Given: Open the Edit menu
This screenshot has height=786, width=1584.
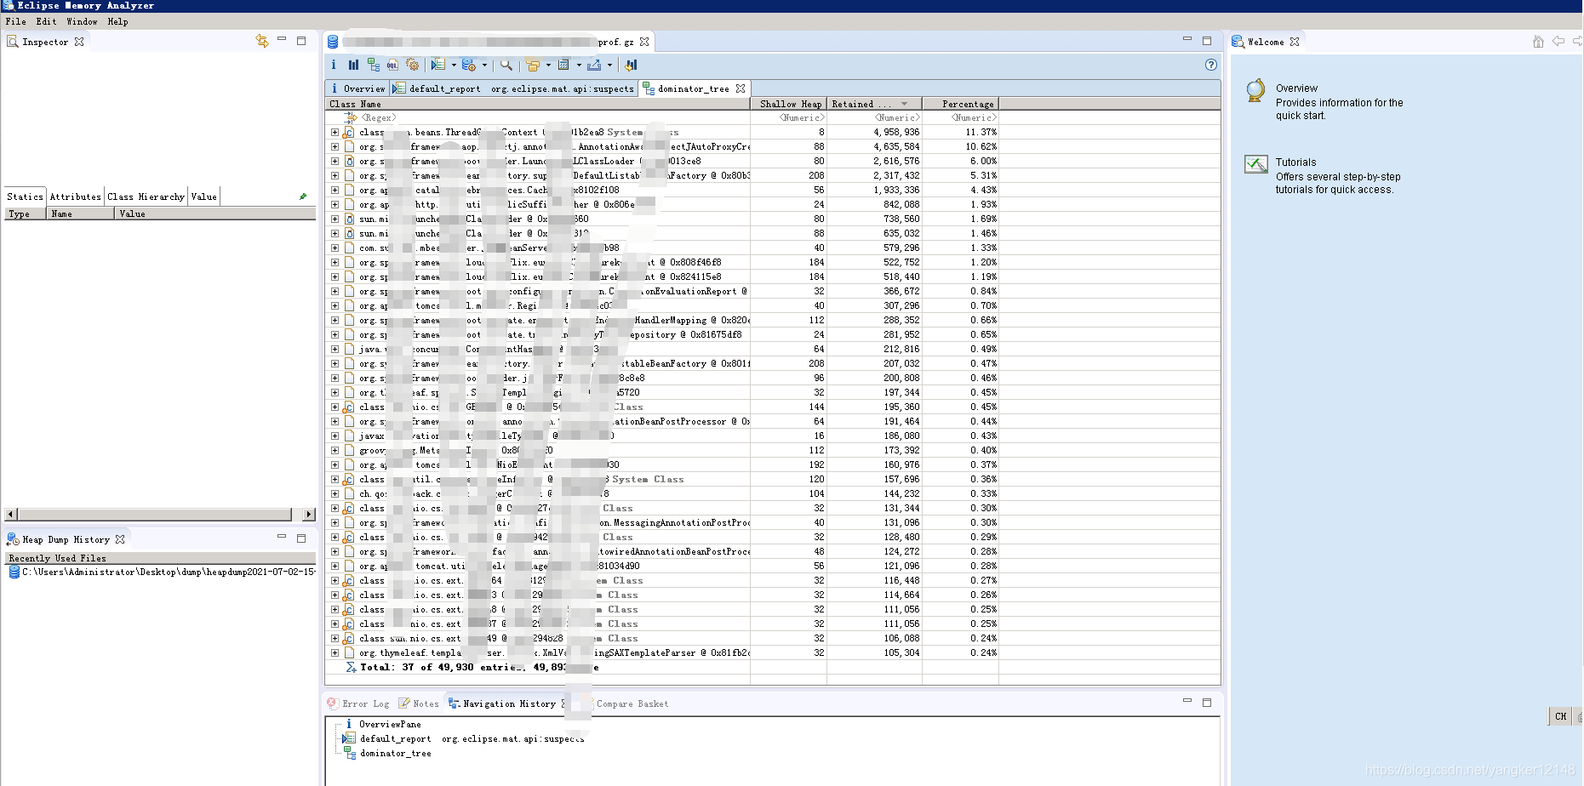Looking at the screenshot, I should point(46,21).
